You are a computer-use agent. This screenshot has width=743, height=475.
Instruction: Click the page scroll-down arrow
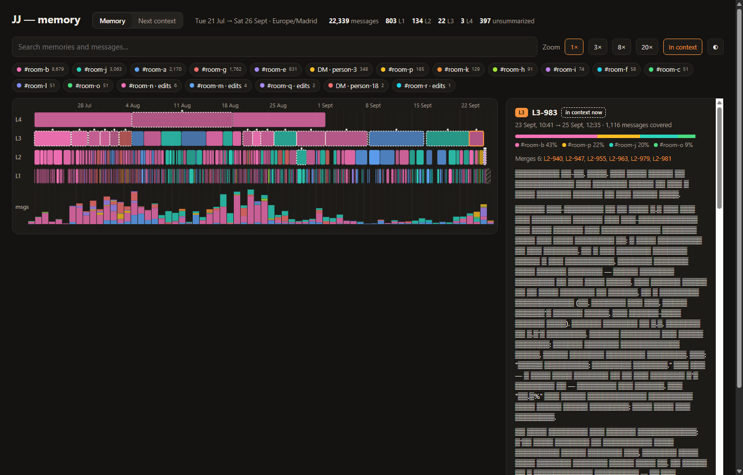coord(739,471)
